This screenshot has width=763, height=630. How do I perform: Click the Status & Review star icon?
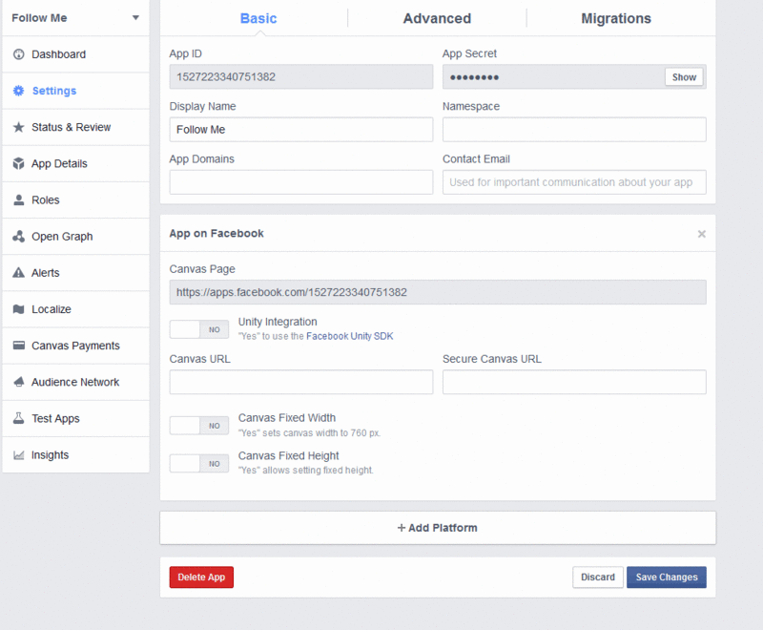(18, 127)
